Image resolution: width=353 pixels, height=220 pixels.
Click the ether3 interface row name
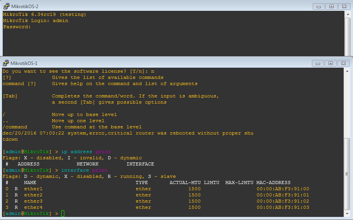coord(33,201)
